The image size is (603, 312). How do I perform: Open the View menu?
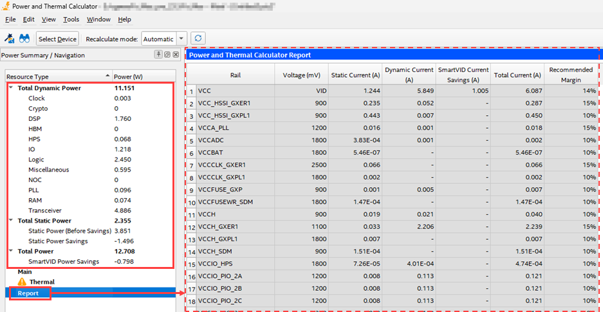49,19
